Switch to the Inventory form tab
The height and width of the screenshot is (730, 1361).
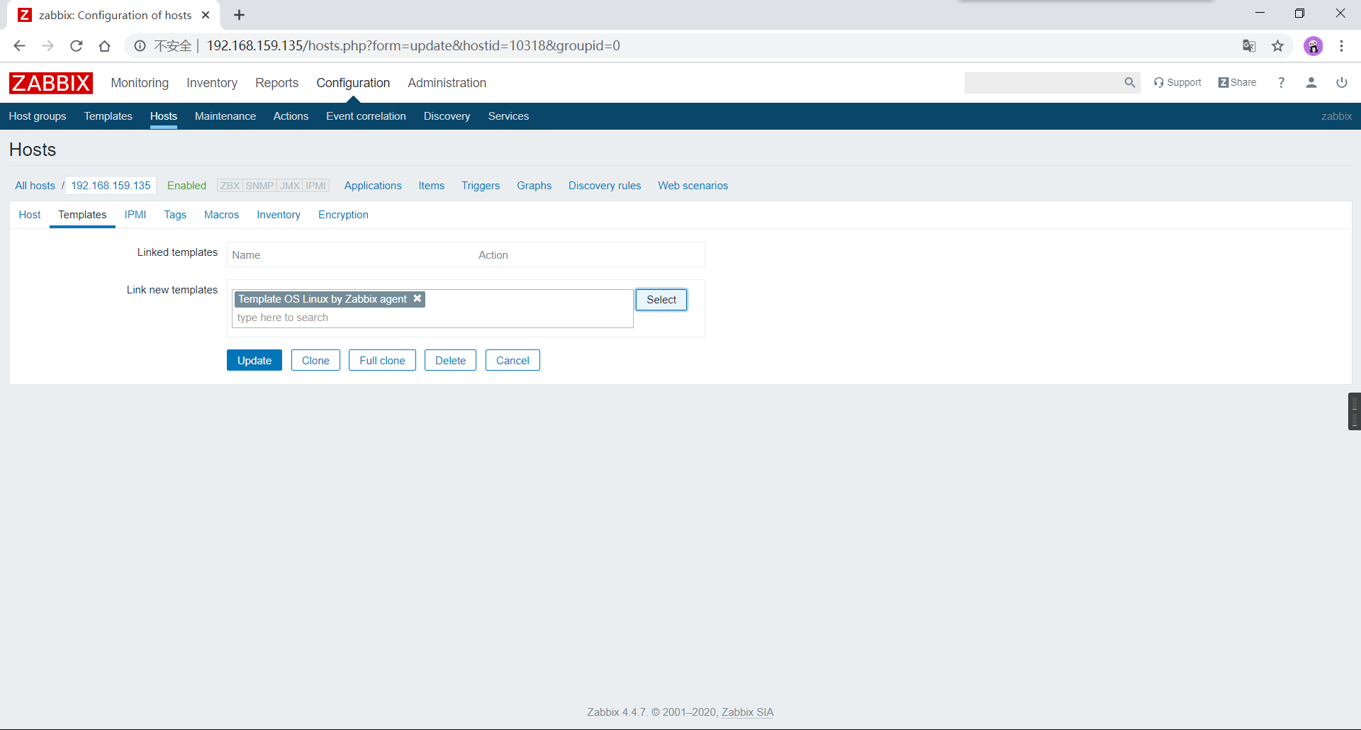tap(279, 215)
